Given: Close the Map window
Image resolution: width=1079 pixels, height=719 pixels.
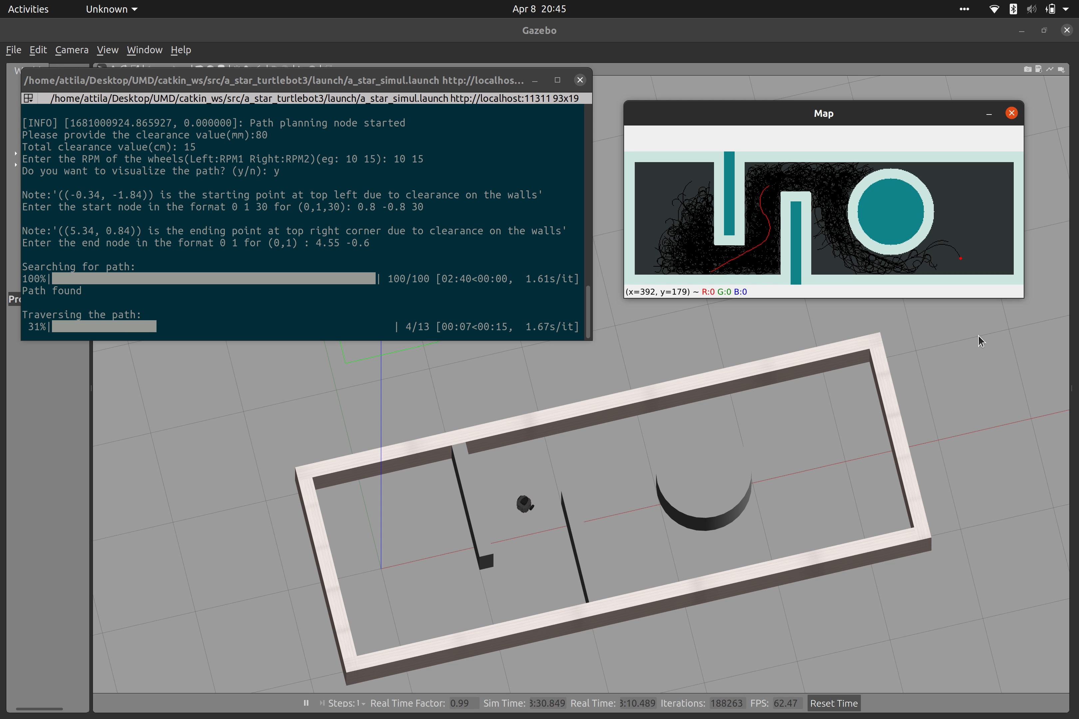Looking at the screenshot, I should pos(1012,113).
